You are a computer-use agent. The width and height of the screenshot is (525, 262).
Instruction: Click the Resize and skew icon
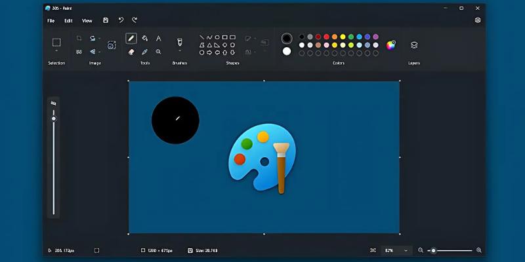[79, 52]
